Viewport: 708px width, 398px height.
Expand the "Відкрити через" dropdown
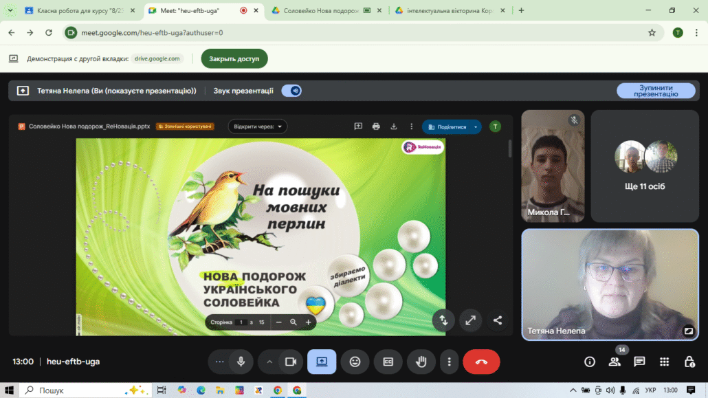(258, 126)
